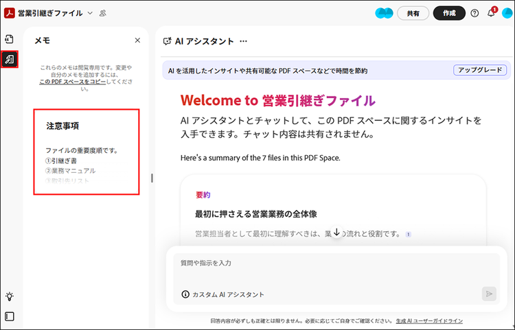
Task: Click the Adobe Acrobat logo icon
Action: click(10, 13)
